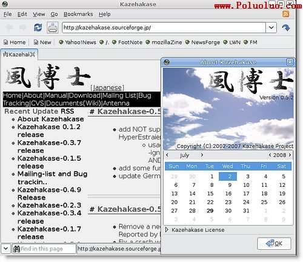Click the URL address field
This screenshot has height=262, width=303.
pos(164,27)
